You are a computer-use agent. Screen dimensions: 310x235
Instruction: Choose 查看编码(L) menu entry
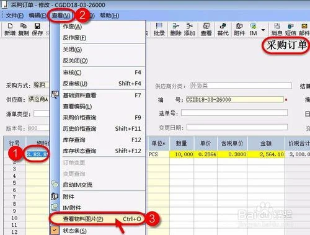pos(97,107)
